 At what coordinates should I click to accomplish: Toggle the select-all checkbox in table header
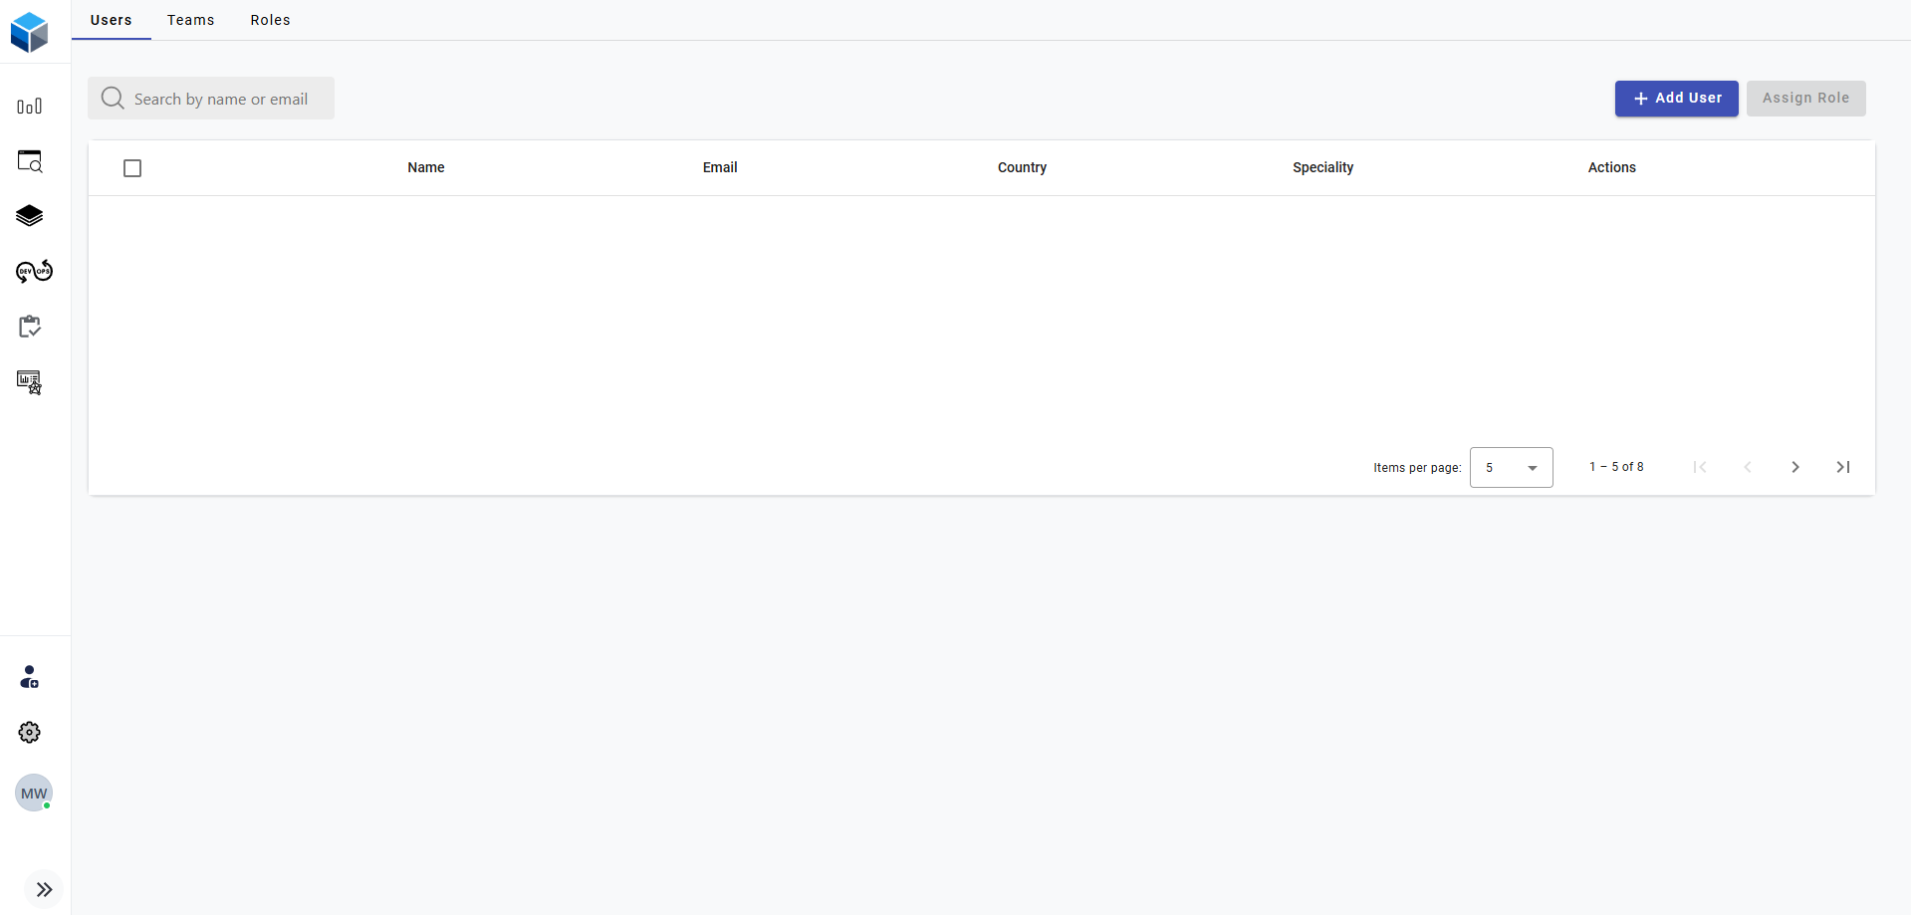click(x=132, y=168)
